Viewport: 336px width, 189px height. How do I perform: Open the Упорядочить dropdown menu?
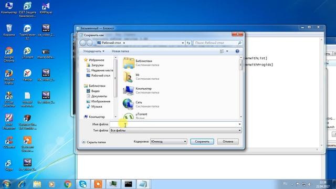point(93,51)
